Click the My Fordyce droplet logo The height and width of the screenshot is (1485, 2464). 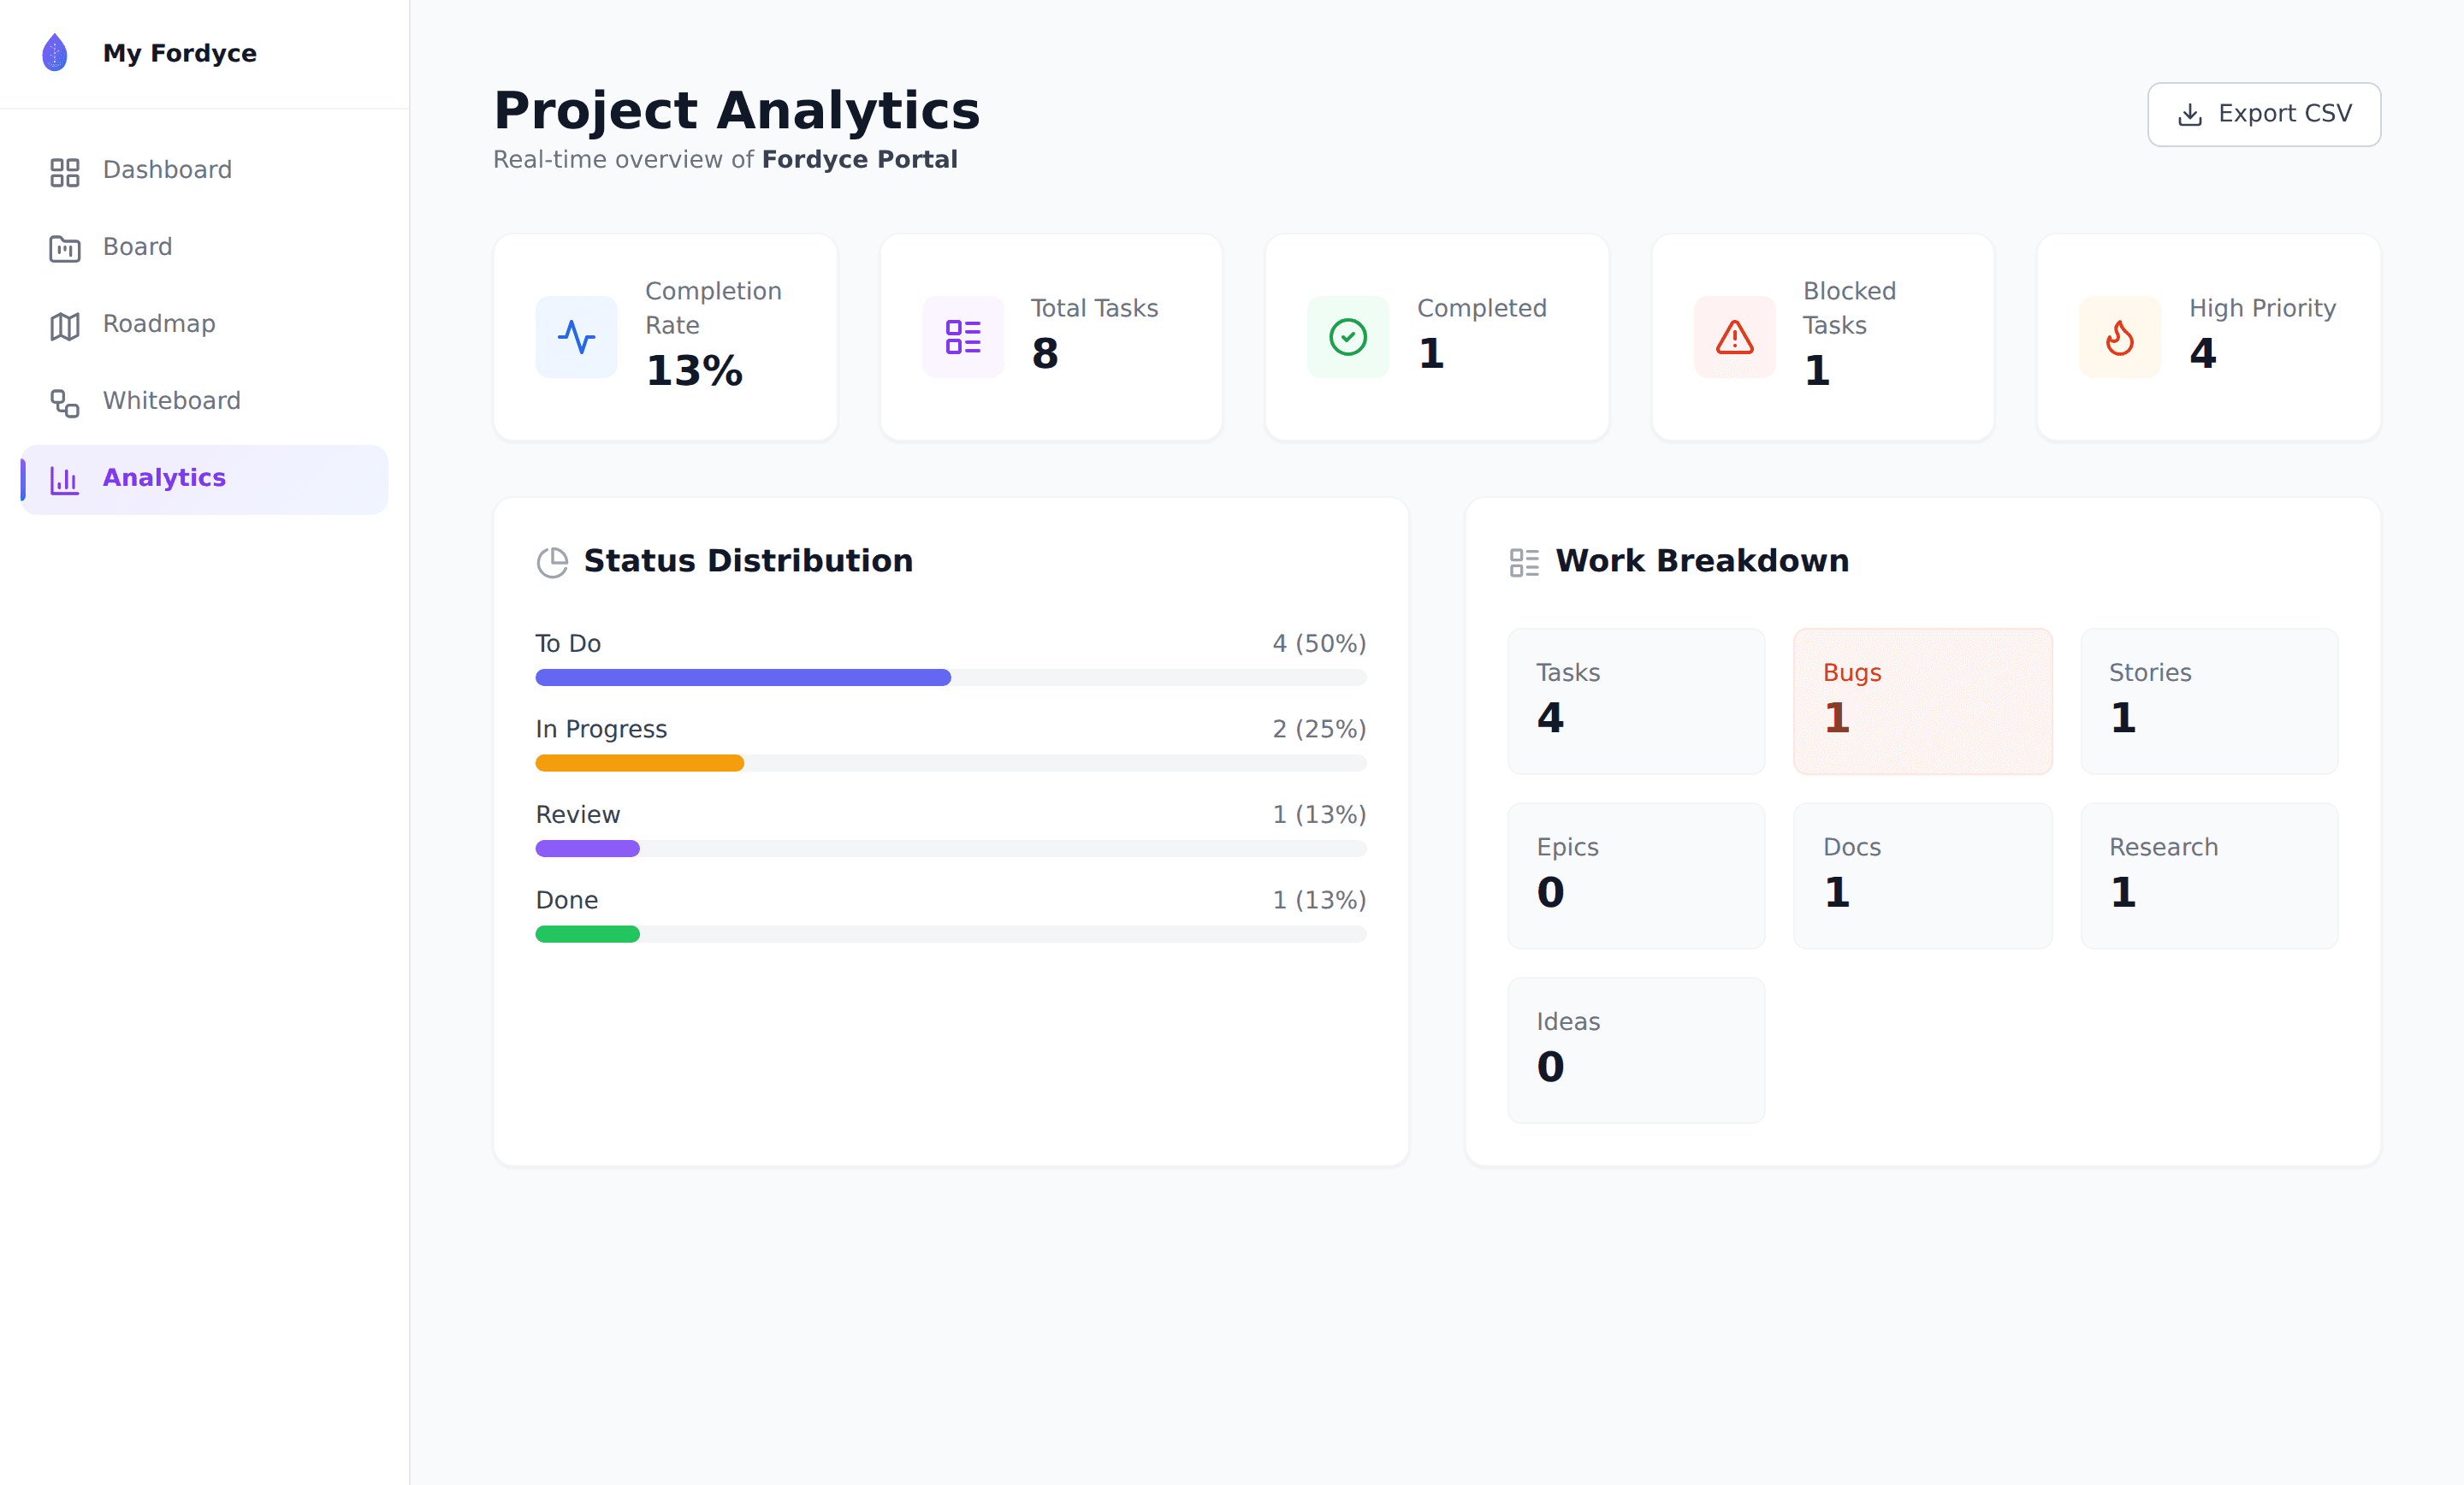(x=55, y=52)
